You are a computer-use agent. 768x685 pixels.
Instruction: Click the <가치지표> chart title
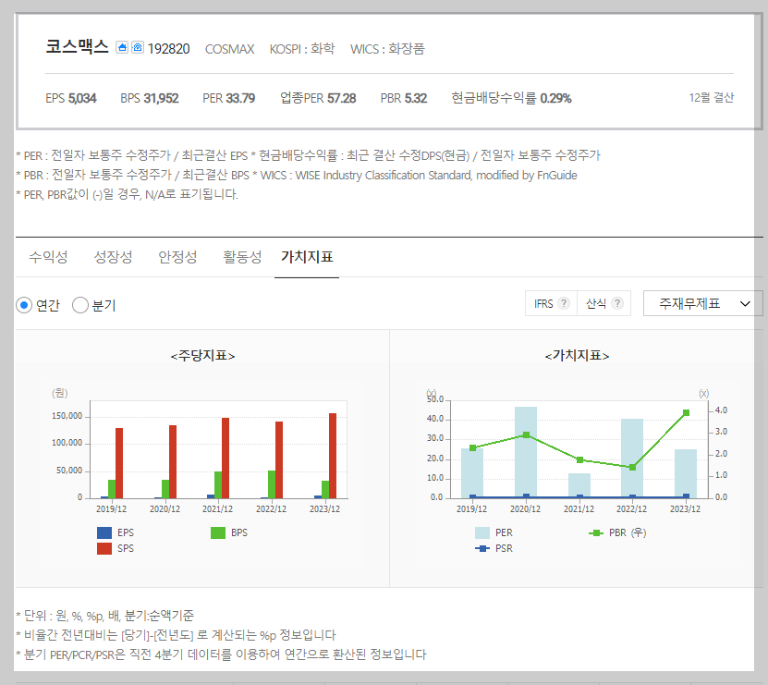point(577,355)
